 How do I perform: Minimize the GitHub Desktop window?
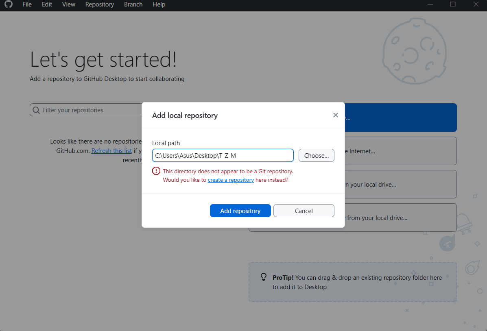[x=430, y=4]
